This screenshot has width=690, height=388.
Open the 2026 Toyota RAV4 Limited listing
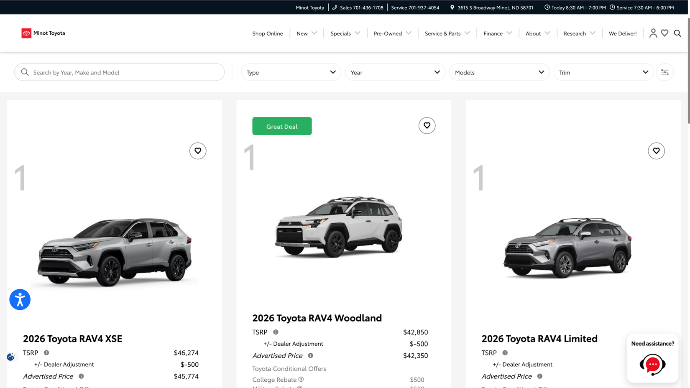[x=539, y=338]
